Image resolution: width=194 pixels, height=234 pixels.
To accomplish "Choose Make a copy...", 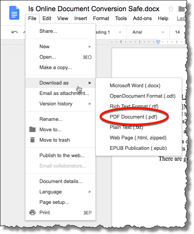I will 60,68.
